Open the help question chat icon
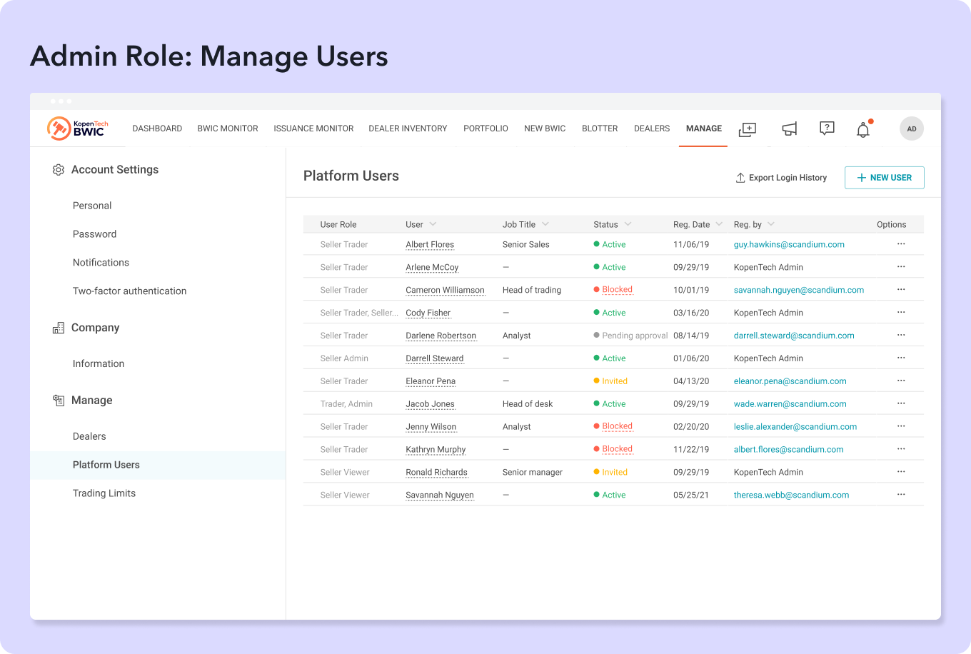The height and width of the screenshot is (654, 971). [x=827, y=129]
